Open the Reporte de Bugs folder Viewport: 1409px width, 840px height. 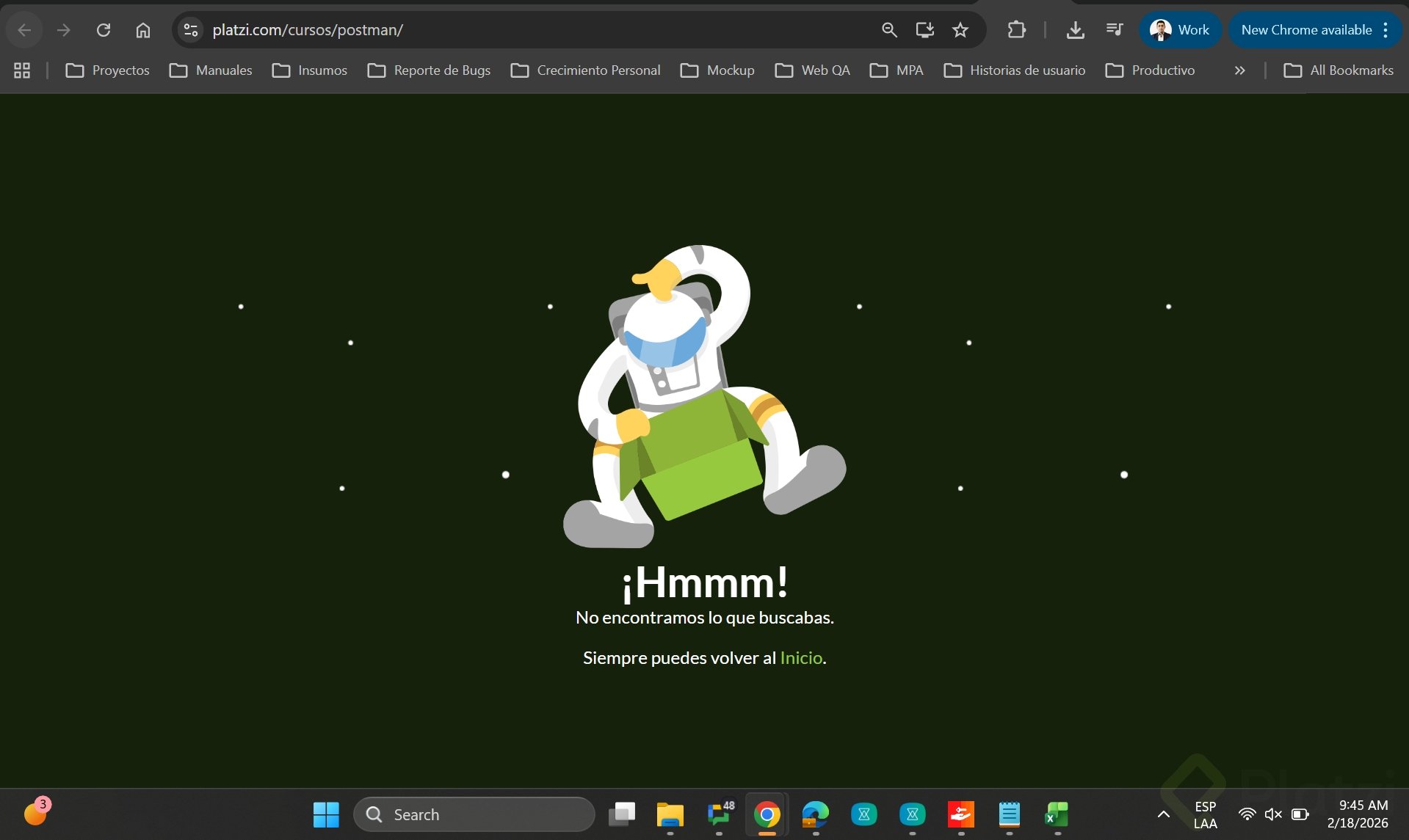429,70
